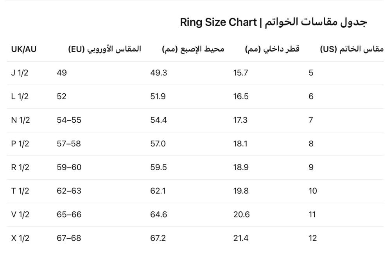Click the EU size 49 cell
The width and height of the screenshot is (391, 259).
[62, 73]
